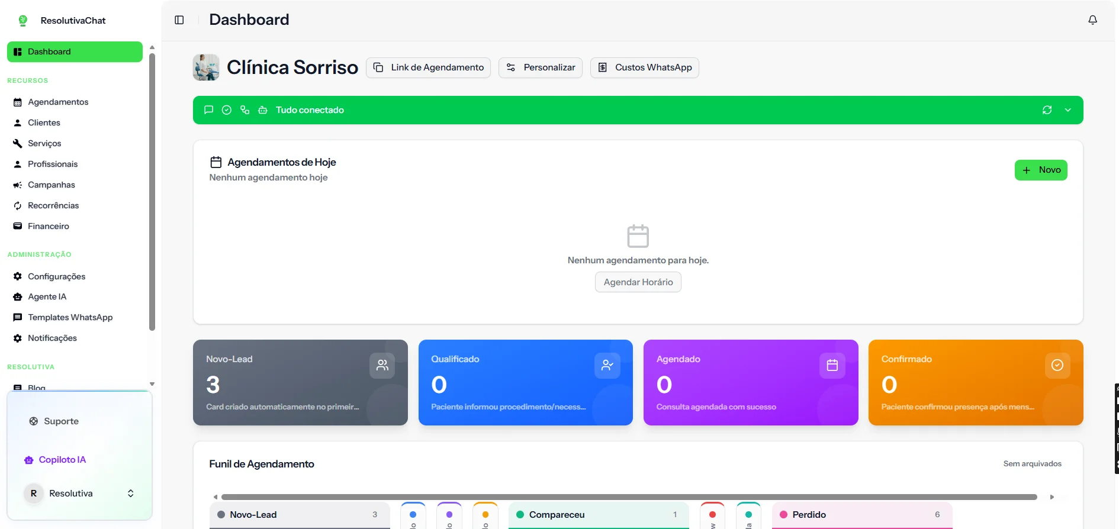
Task: Click the integration status icon in green bar
Action: [245, 110]
